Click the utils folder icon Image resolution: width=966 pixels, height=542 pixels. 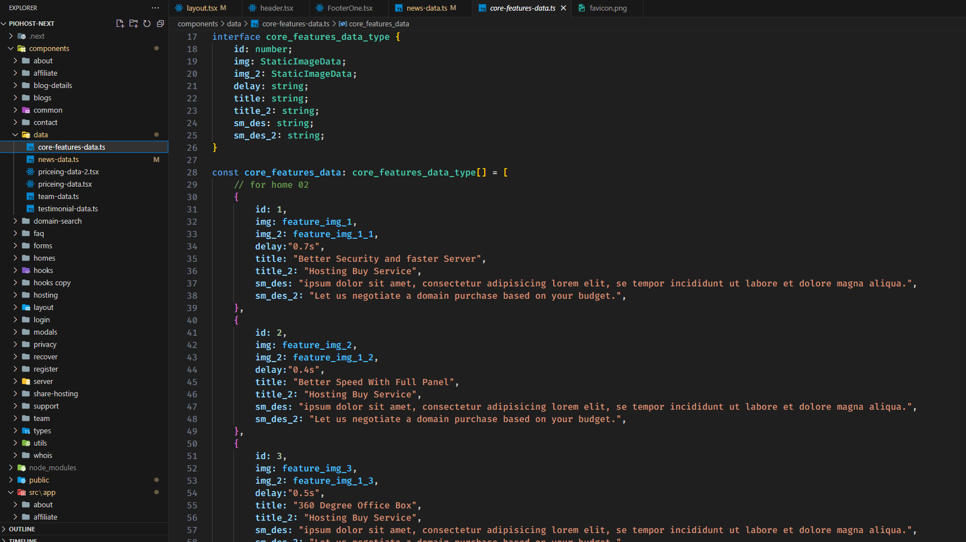pyautogui.click(x=26, y=443)
